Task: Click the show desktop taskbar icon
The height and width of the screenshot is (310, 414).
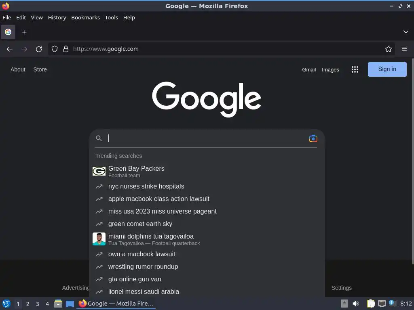Action: [70, 304]
